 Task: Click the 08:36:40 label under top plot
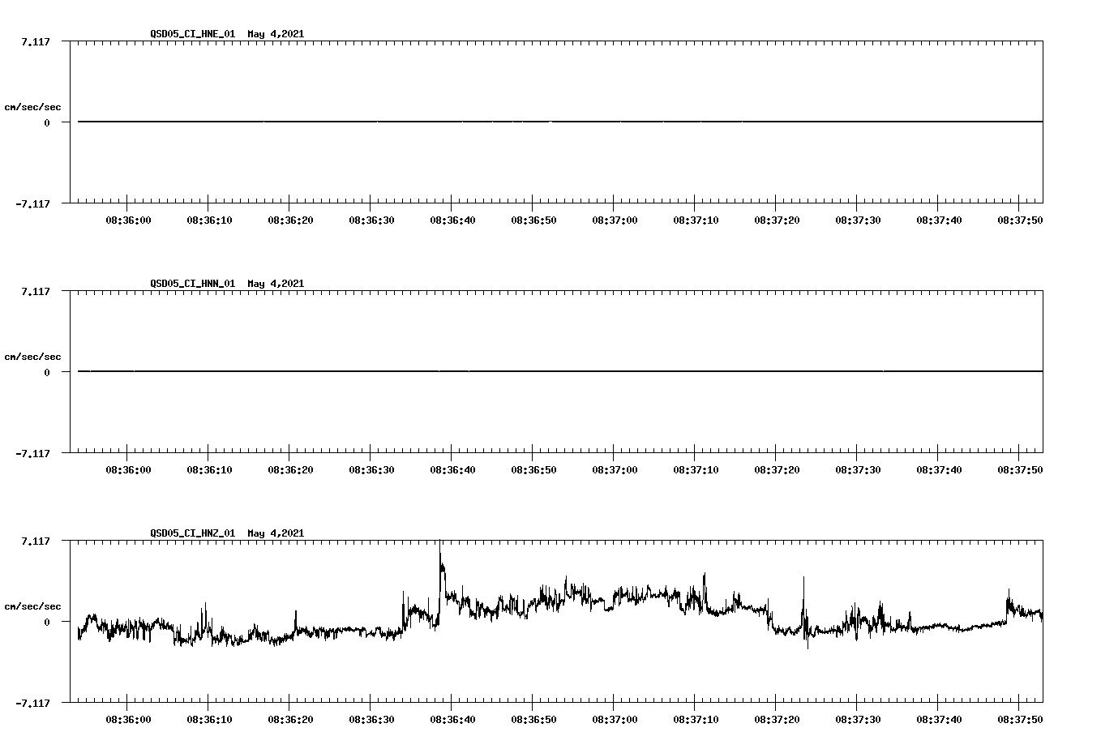click(451, 218)
